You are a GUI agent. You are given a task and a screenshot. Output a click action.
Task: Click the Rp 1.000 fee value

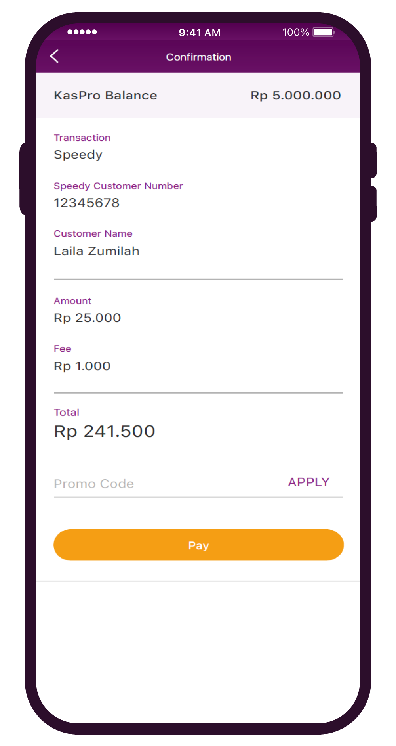point(82,366)
